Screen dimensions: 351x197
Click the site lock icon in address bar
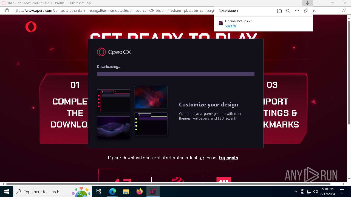click(7, 11)
